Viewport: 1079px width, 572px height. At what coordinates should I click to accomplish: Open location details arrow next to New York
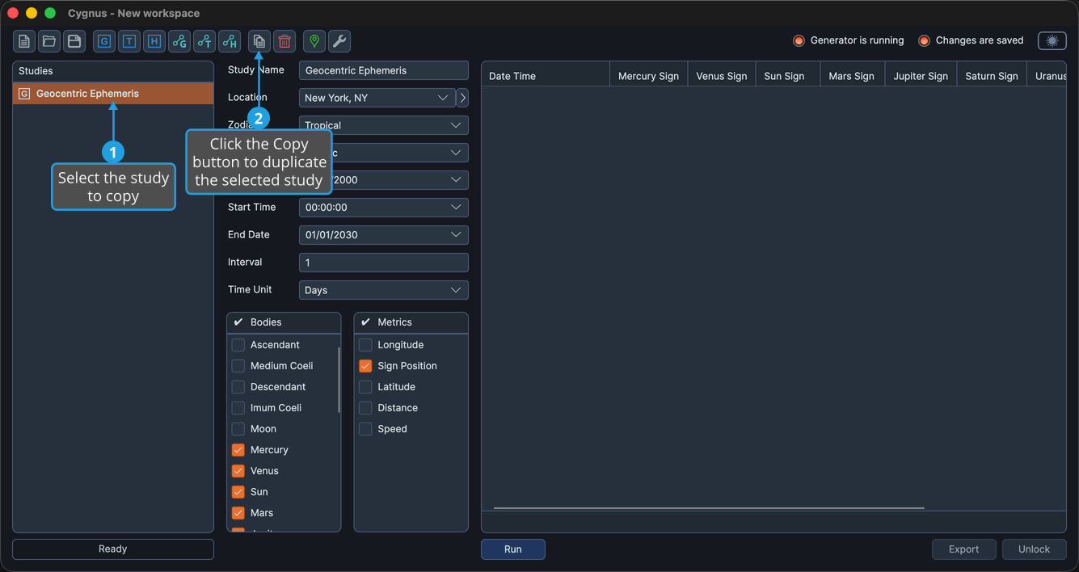[462, 98]
